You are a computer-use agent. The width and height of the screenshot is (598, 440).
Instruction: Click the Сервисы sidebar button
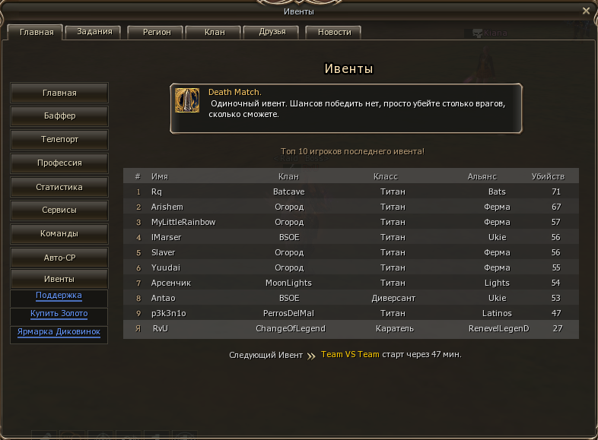click(x=59, y=211)
